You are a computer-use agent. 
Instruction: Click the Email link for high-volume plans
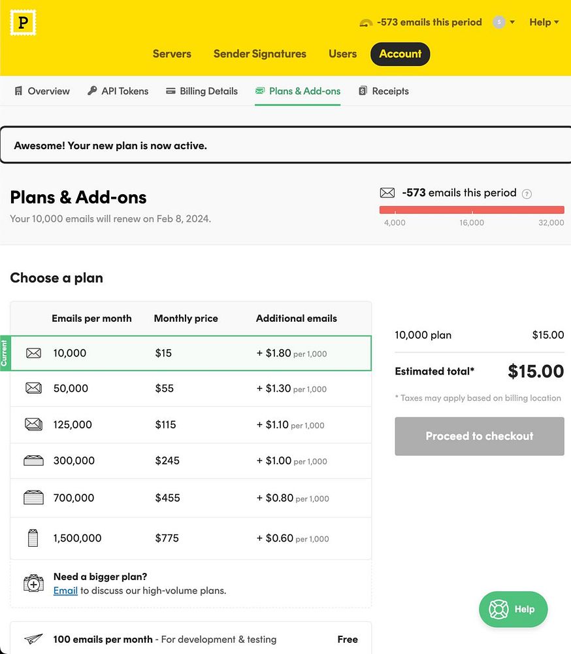(65, 591)
